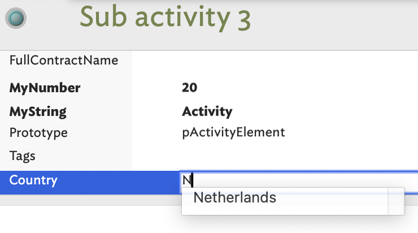Click the dark strip above the title
The image size is (418, 233).
point(226,1)
